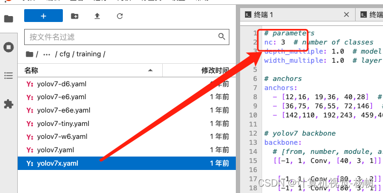The height and width of the screenshot is (193, 383).
Task: Navigate to the cfg breadcrumb folder
Action: point(65,54)
